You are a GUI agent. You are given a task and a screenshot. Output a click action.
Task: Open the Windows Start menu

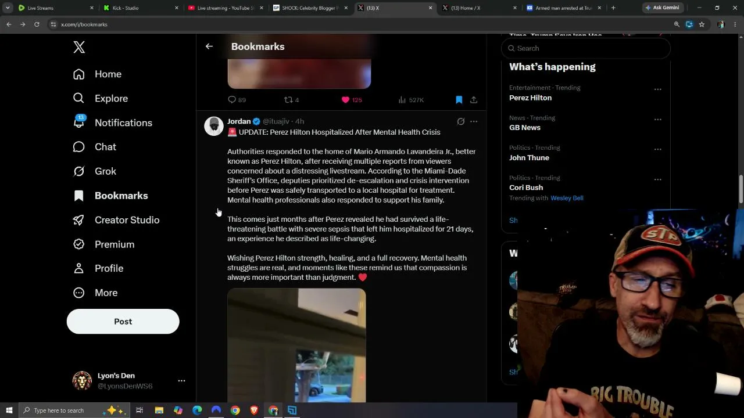coord(9,410)
